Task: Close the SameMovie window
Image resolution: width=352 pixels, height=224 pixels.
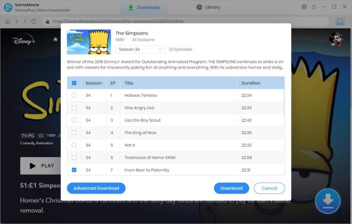Action: (344, 7)
